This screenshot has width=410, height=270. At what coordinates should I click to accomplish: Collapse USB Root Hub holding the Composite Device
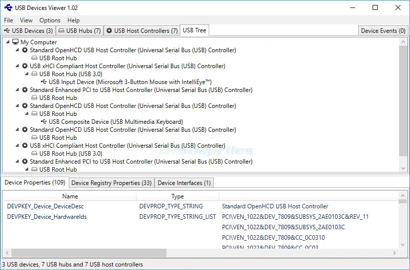(27, 113)
